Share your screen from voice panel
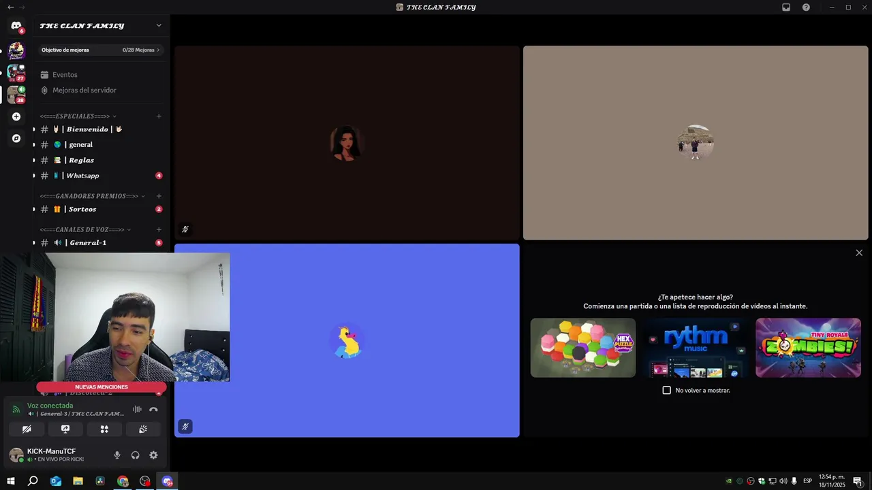The width and height of the screenshot is (872, 490). click(x=65, y=429)
